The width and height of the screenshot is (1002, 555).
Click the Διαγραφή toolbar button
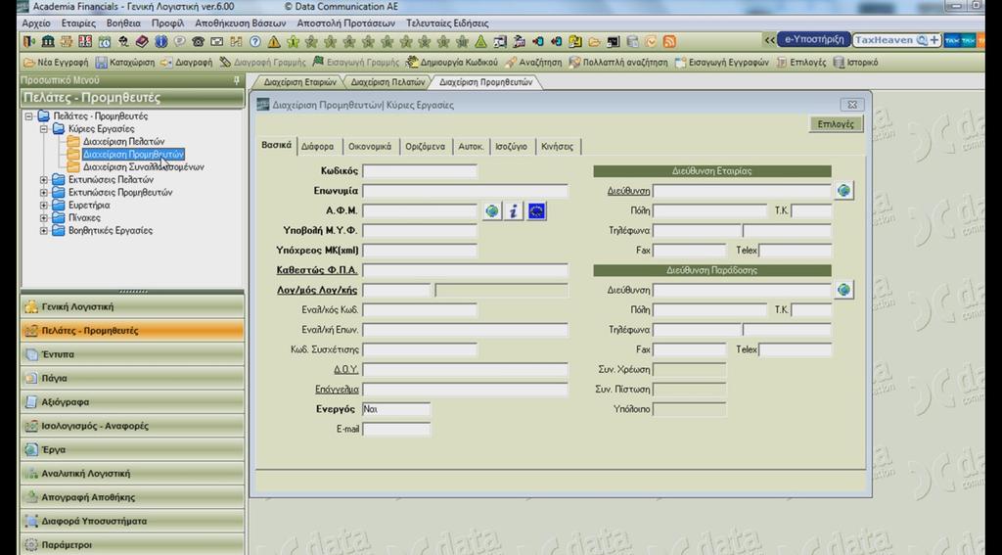click(186, 63)
